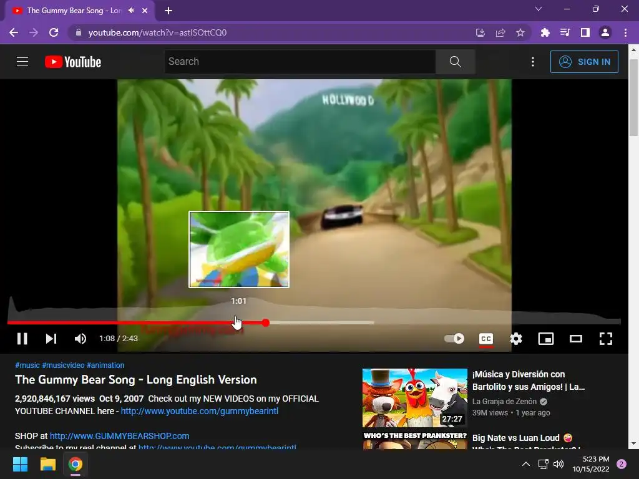
Task: Click the page vertical scrollbar
Action: 633,98
